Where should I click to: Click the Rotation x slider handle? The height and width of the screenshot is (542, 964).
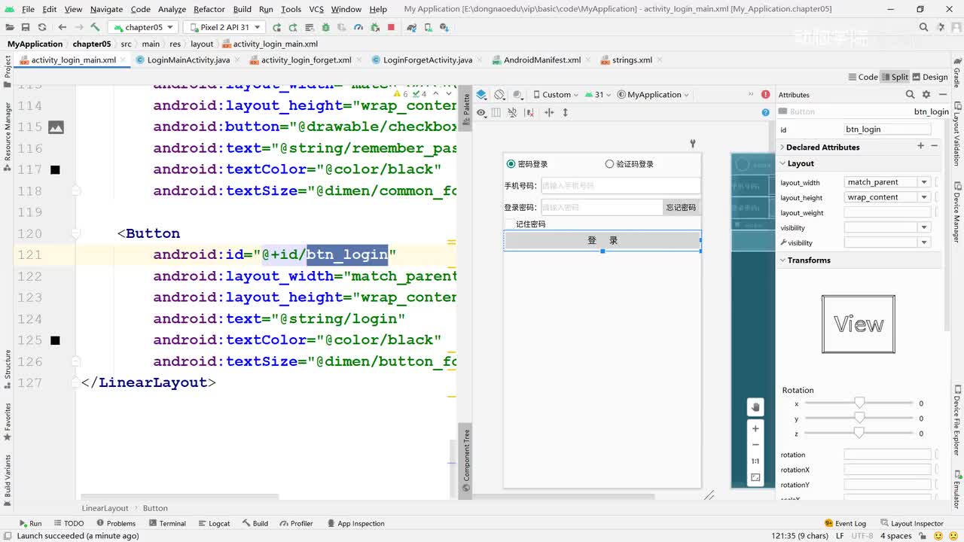(x=859, y=403)
